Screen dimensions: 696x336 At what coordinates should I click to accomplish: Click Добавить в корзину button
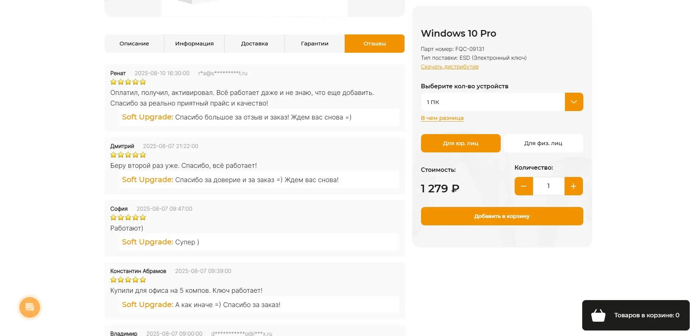[x=502, y=216]
